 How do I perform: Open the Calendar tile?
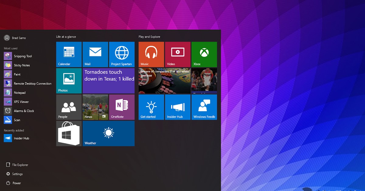tap(69, 54)
